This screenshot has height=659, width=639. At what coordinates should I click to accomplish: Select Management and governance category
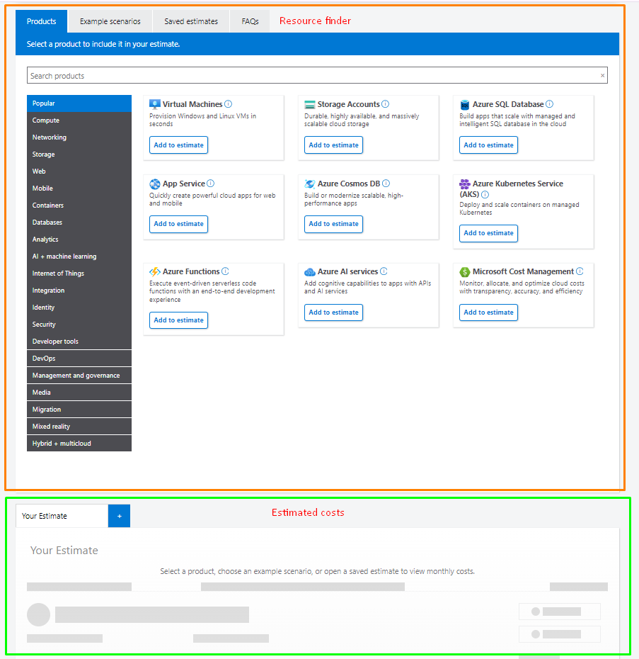coord(79,376)
